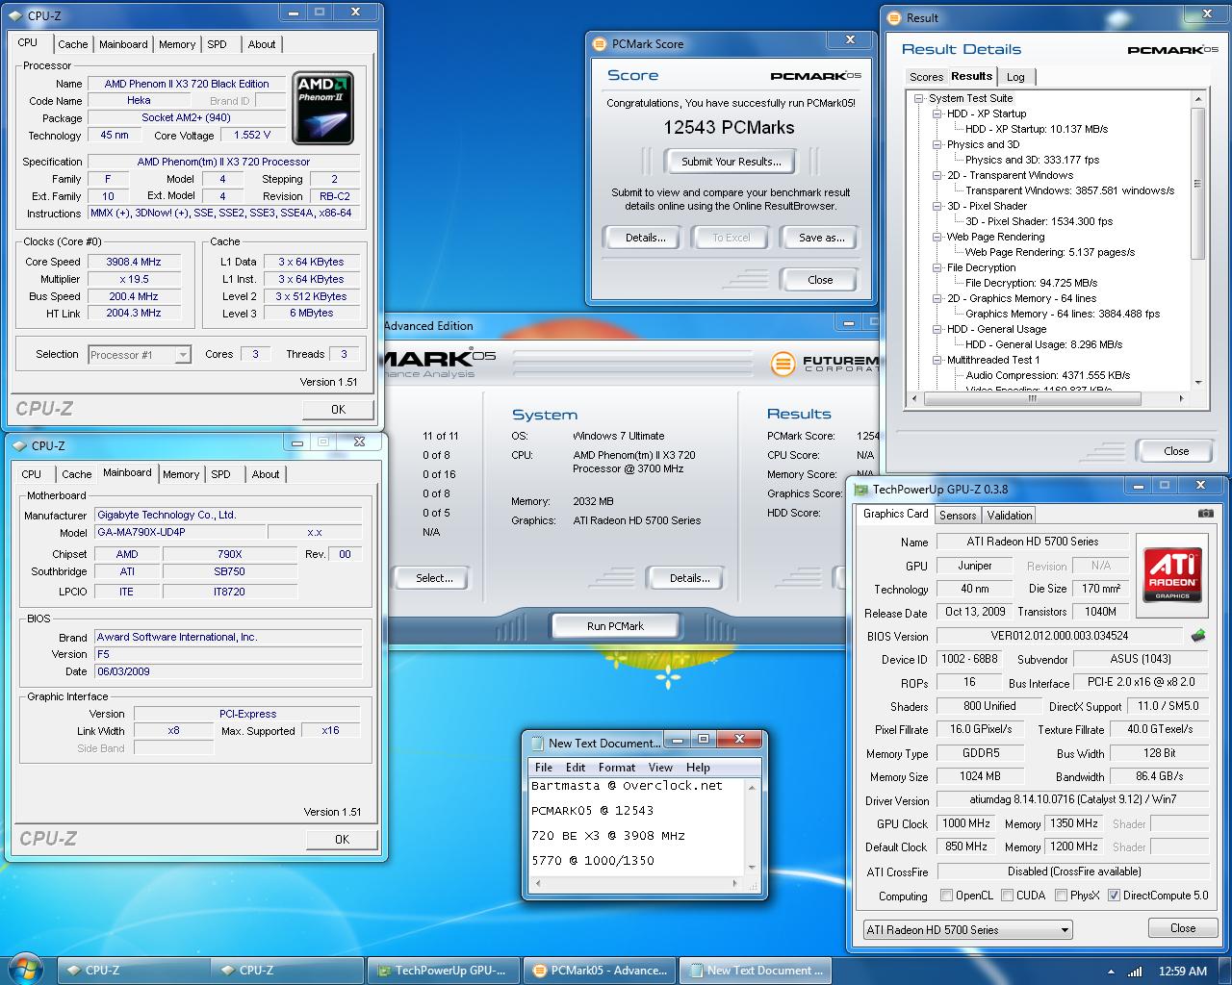Click the network signal tray icon

tap(1136, 972)
